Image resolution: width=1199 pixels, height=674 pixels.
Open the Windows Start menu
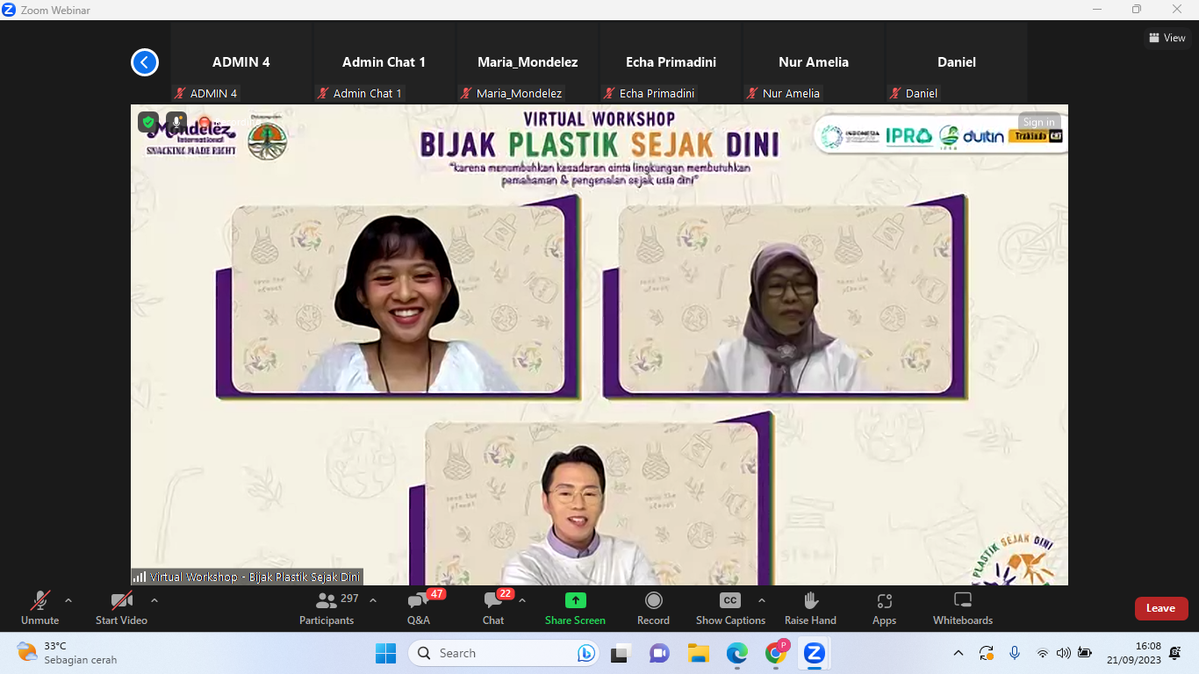(x=385, y=653)
